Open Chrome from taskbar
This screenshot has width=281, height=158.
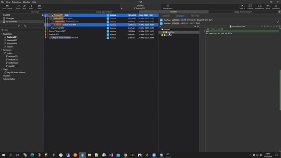tap(125, 155)
